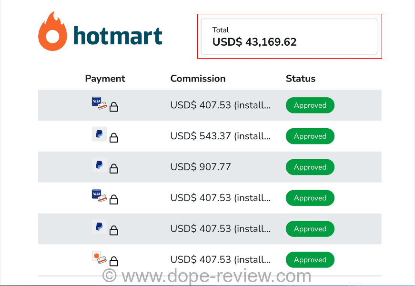The height and width of the screenshot is (286, 415).
Task: Select the lock icon in the USD$ 907.77 row
Action: pos(114,169)
